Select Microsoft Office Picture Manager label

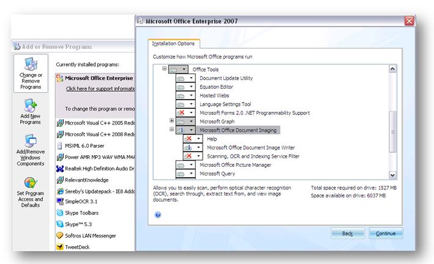236,165
